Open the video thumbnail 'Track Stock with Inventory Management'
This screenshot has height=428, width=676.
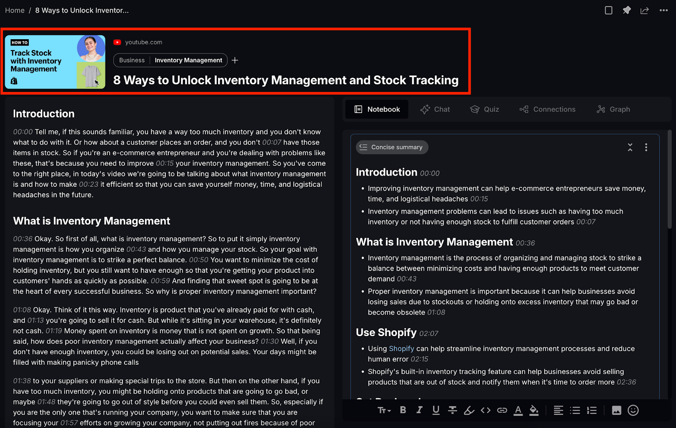click(55, 62)
